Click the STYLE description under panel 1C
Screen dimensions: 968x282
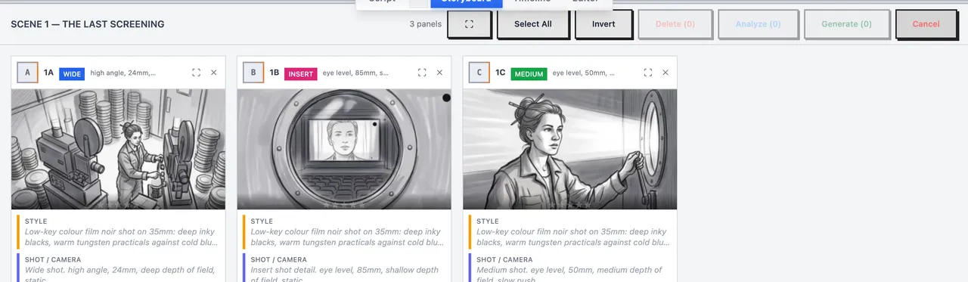tap(573, 237)
